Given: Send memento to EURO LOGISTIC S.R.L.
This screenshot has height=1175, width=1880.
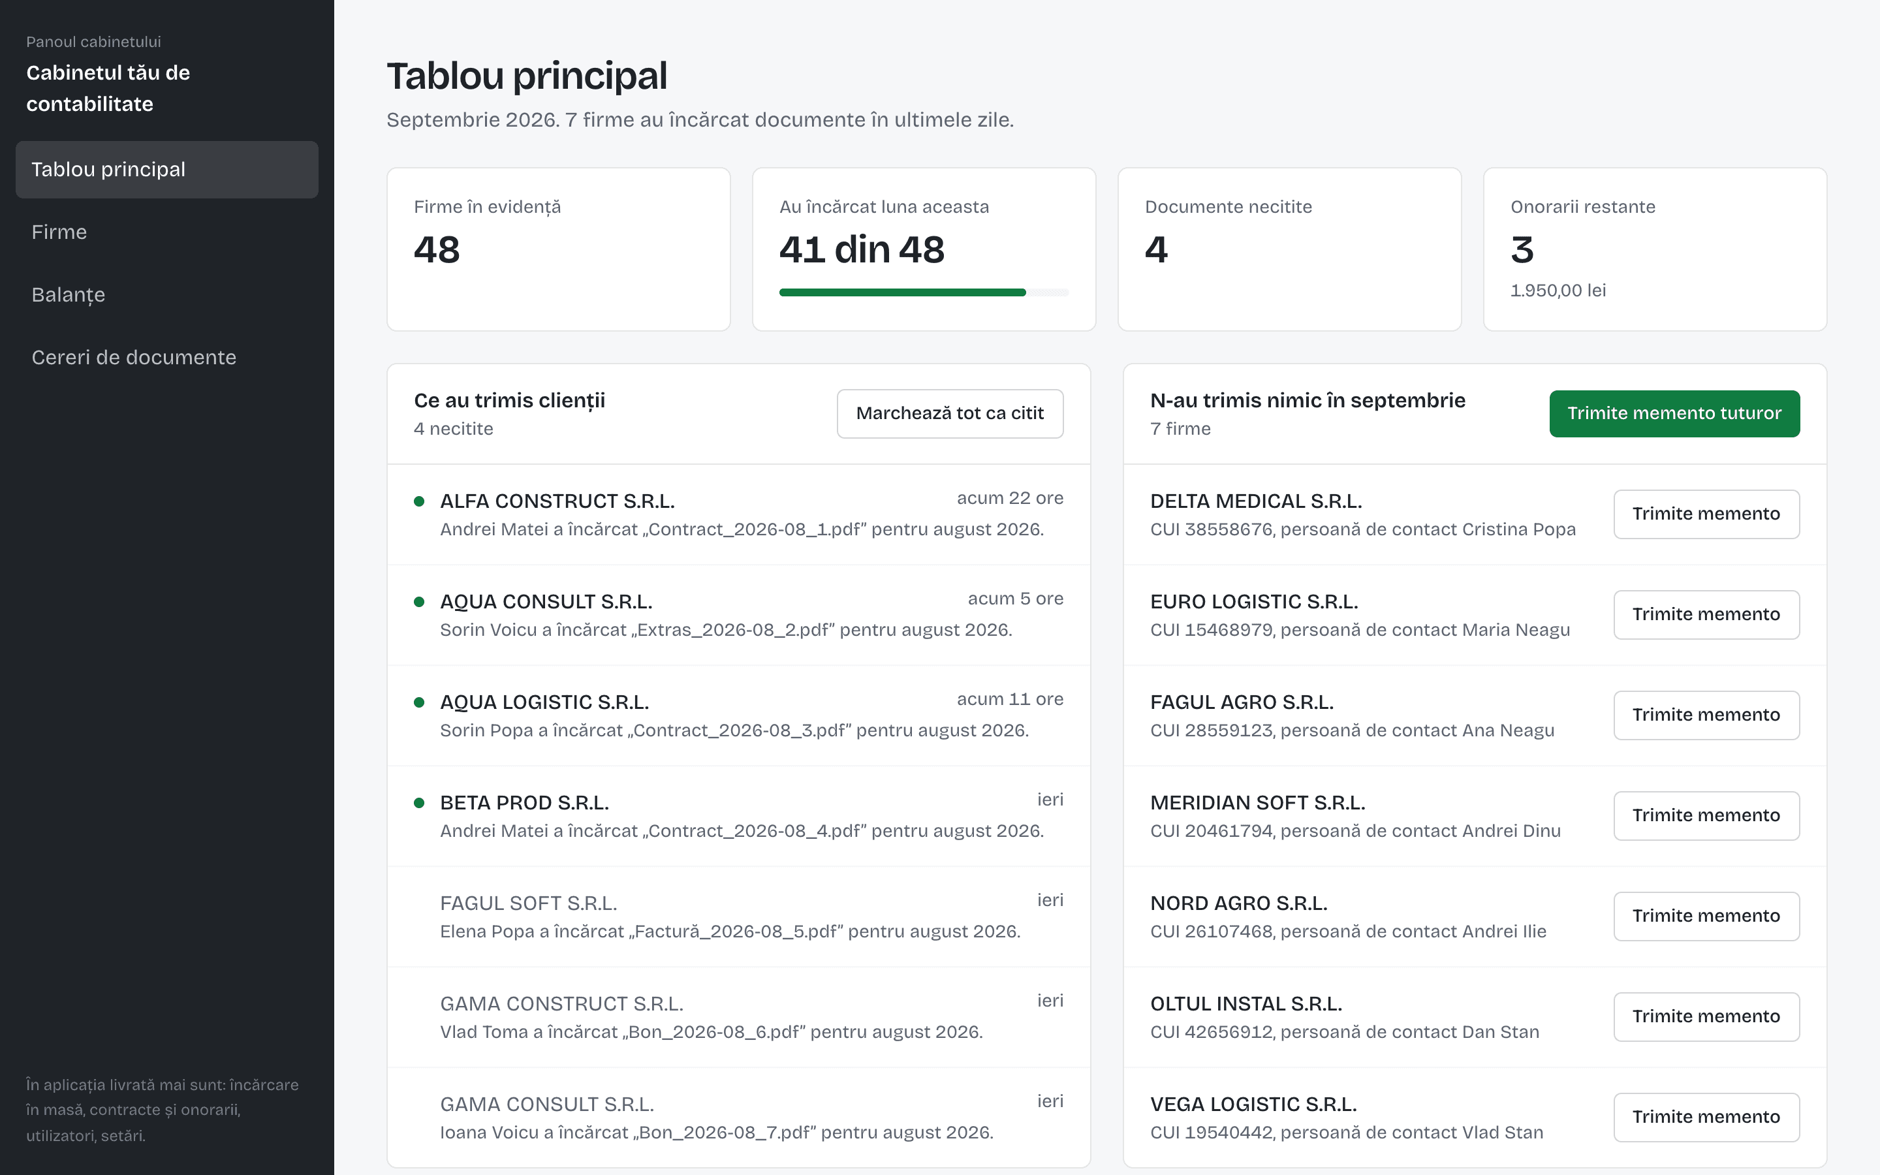Looking at the screenshot, I should (x=1706, y=615).
